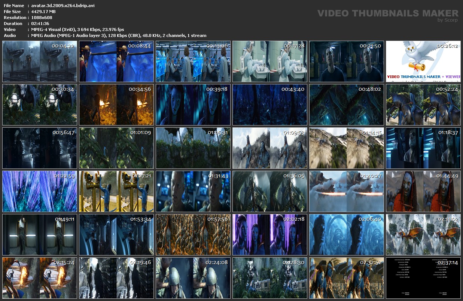Click the corridor frame at 01:49:11
The image size is (463, 301).
40,235
